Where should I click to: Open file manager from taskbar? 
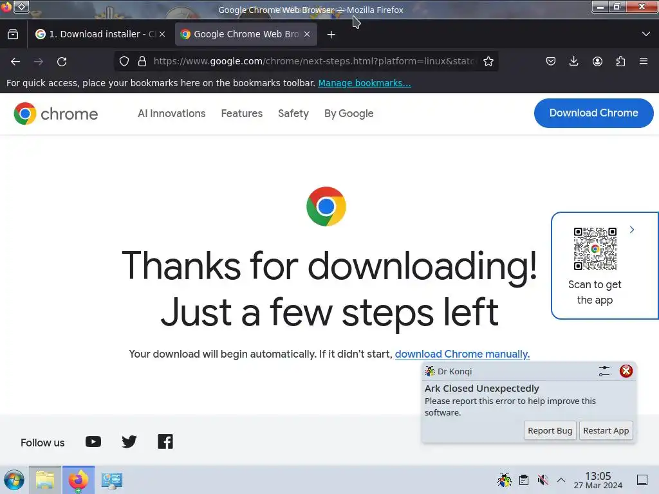click(45, 480)
